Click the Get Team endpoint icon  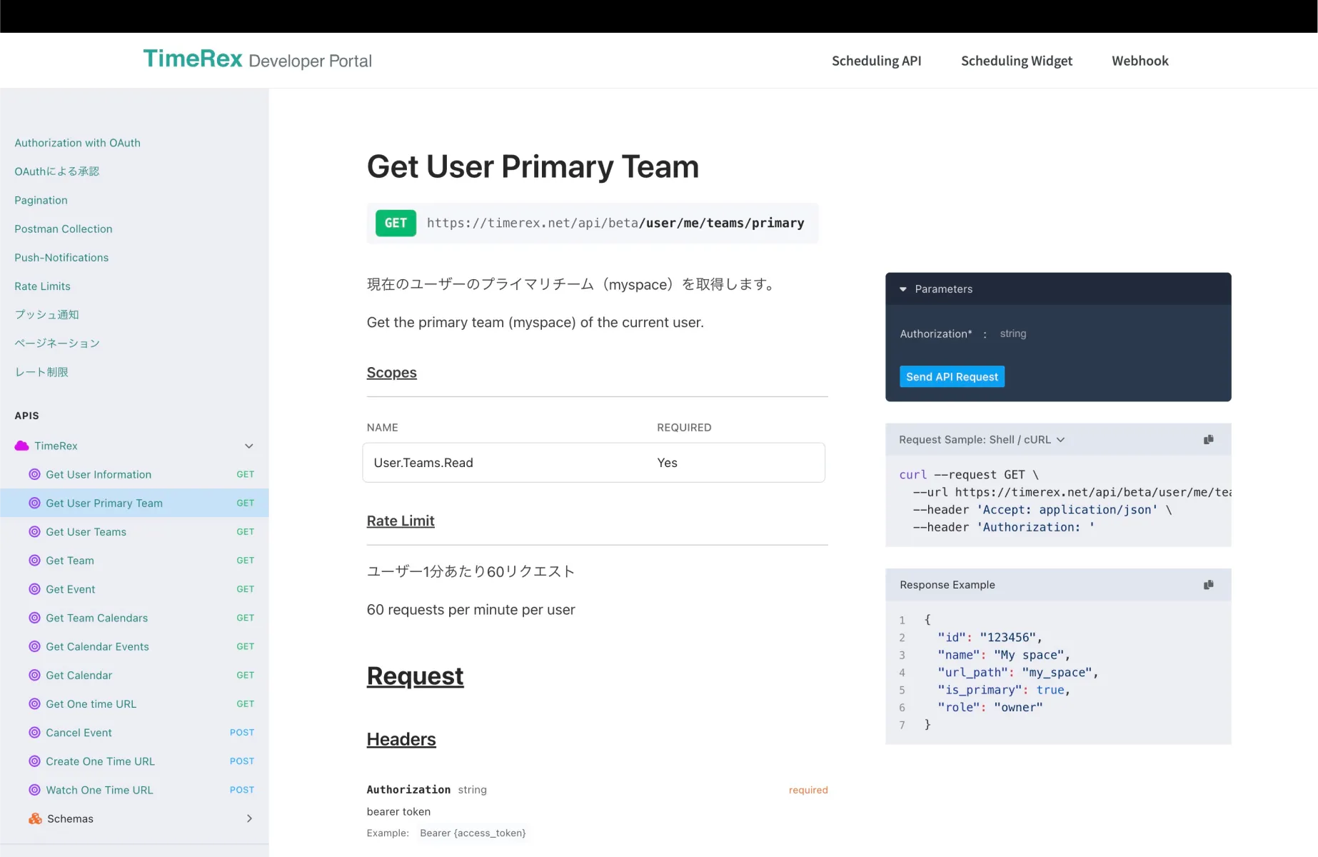pos(34,560)
